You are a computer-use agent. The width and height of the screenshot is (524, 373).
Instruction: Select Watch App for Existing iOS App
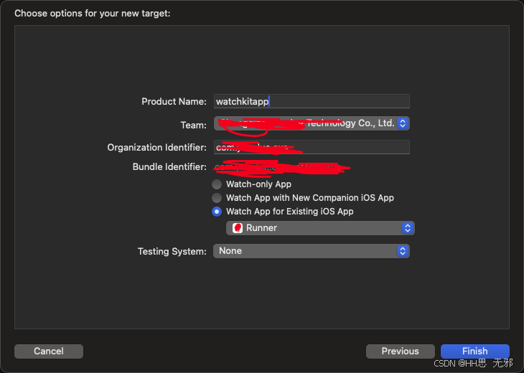point(217,212)
